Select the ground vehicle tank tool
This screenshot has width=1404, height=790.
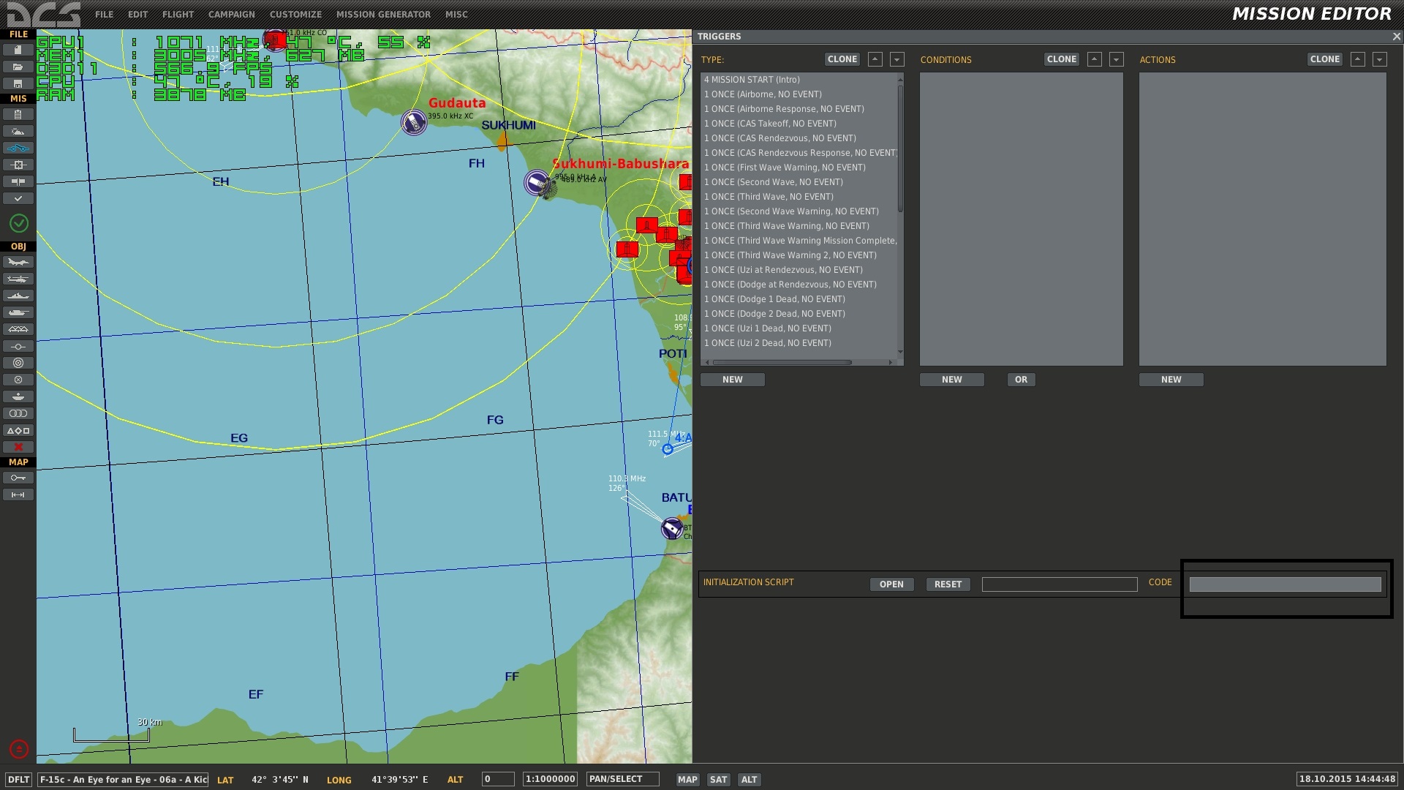(x=18, y=312)
